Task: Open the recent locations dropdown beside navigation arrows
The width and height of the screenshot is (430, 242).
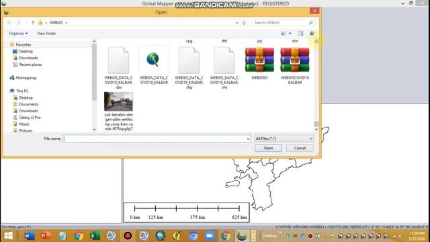Action: click(26, 22)
